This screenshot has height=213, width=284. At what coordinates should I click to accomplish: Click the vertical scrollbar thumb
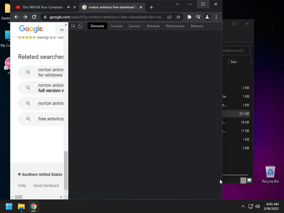(x=66, y=170)
